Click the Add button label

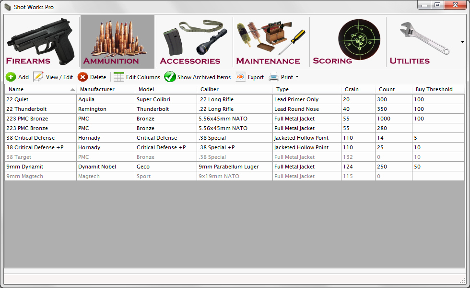(23, 77)
